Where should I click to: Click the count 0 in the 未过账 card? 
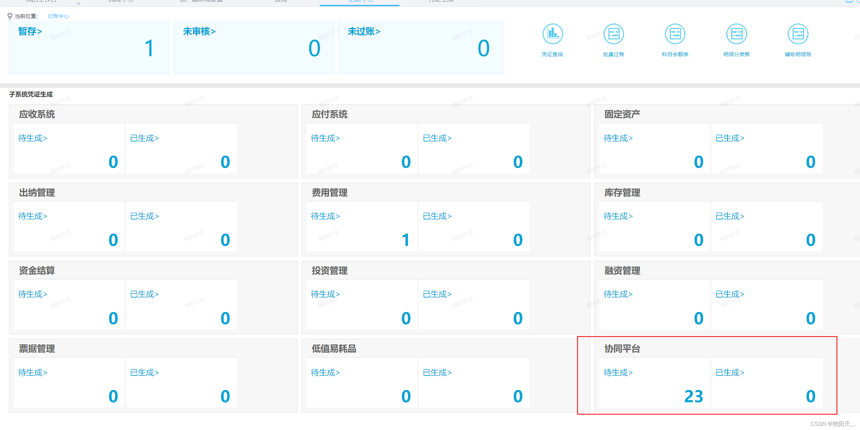point(484,48)
